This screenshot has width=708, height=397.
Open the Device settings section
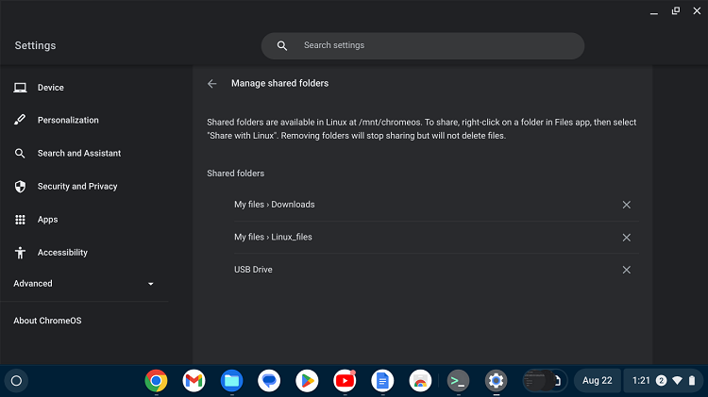coord(51,88)
